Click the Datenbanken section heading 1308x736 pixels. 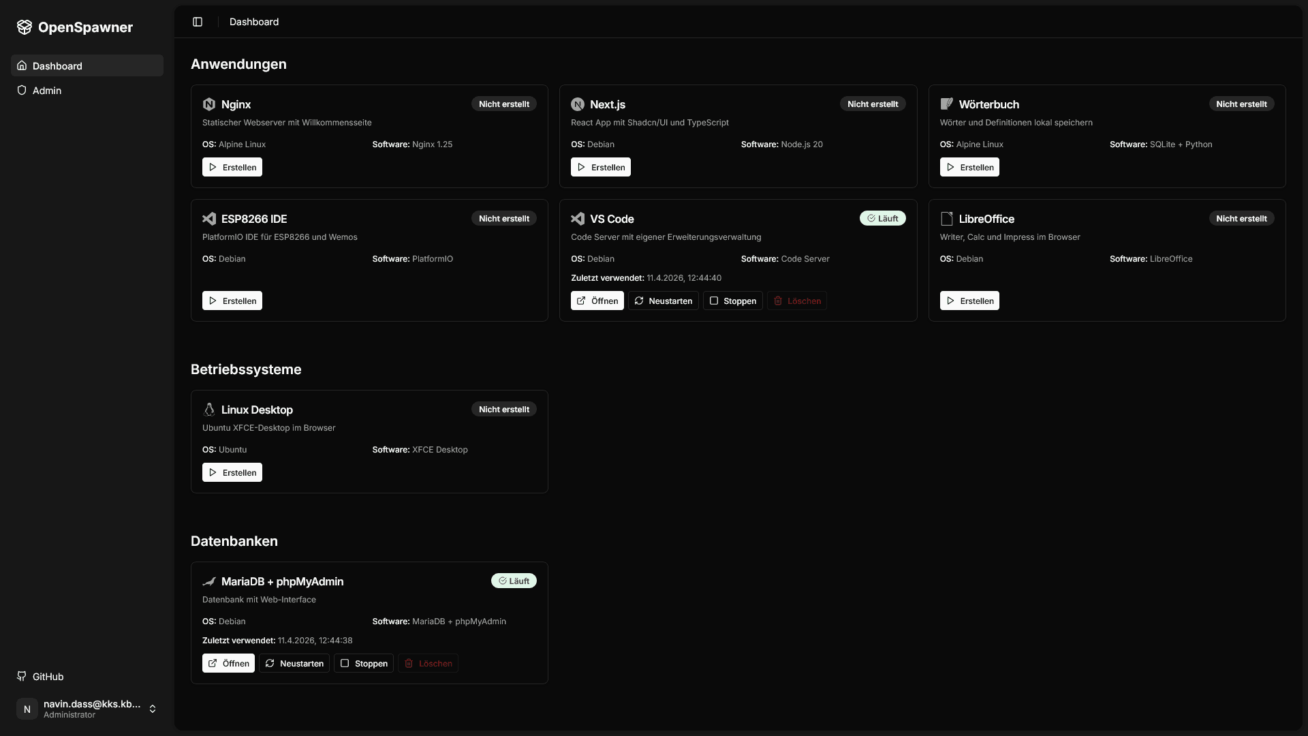click(234, 541)
